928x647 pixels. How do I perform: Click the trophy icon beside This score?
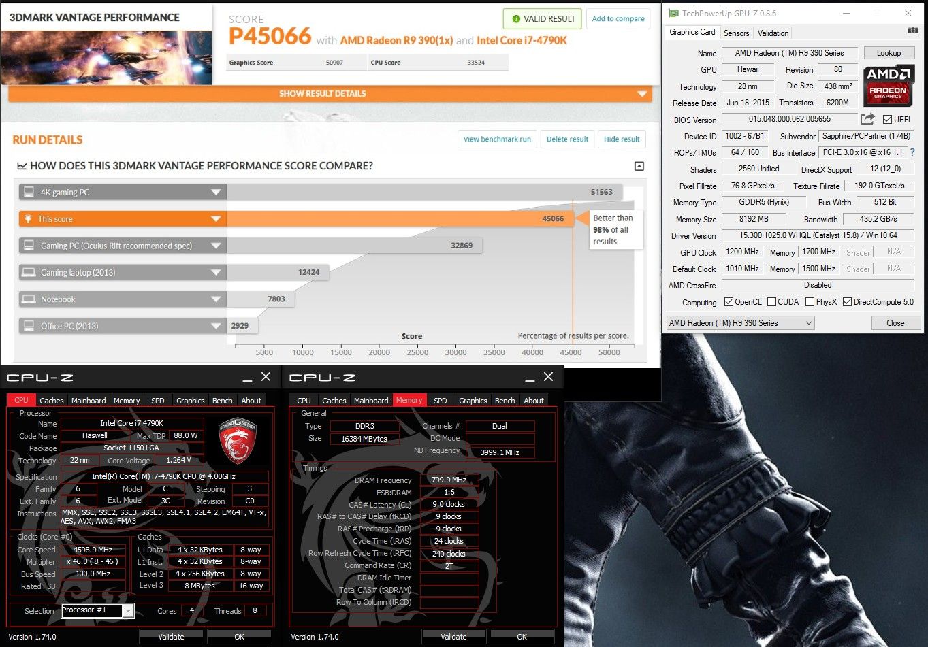(28, 219)
